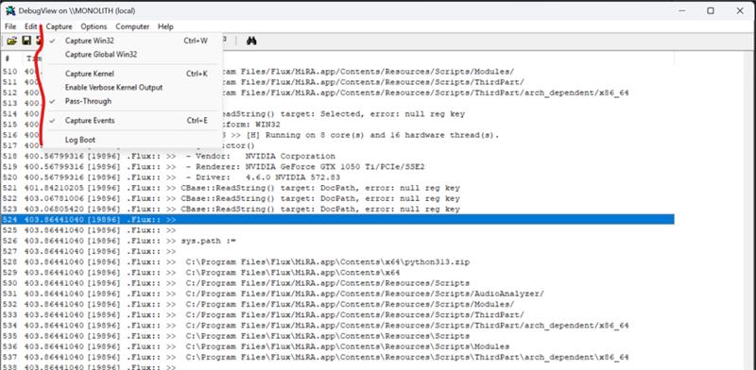Open the Options menu

(94, 26)
